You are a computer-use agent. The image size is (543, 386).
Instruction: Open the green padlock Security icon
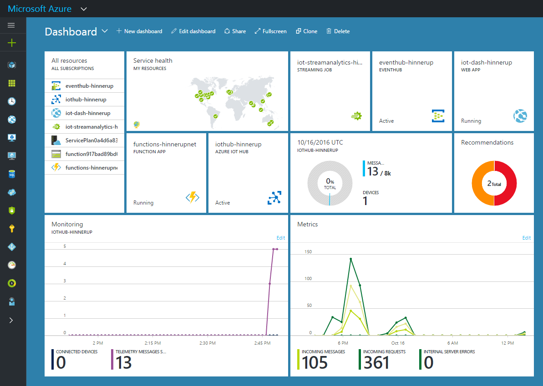pos(11,211)
